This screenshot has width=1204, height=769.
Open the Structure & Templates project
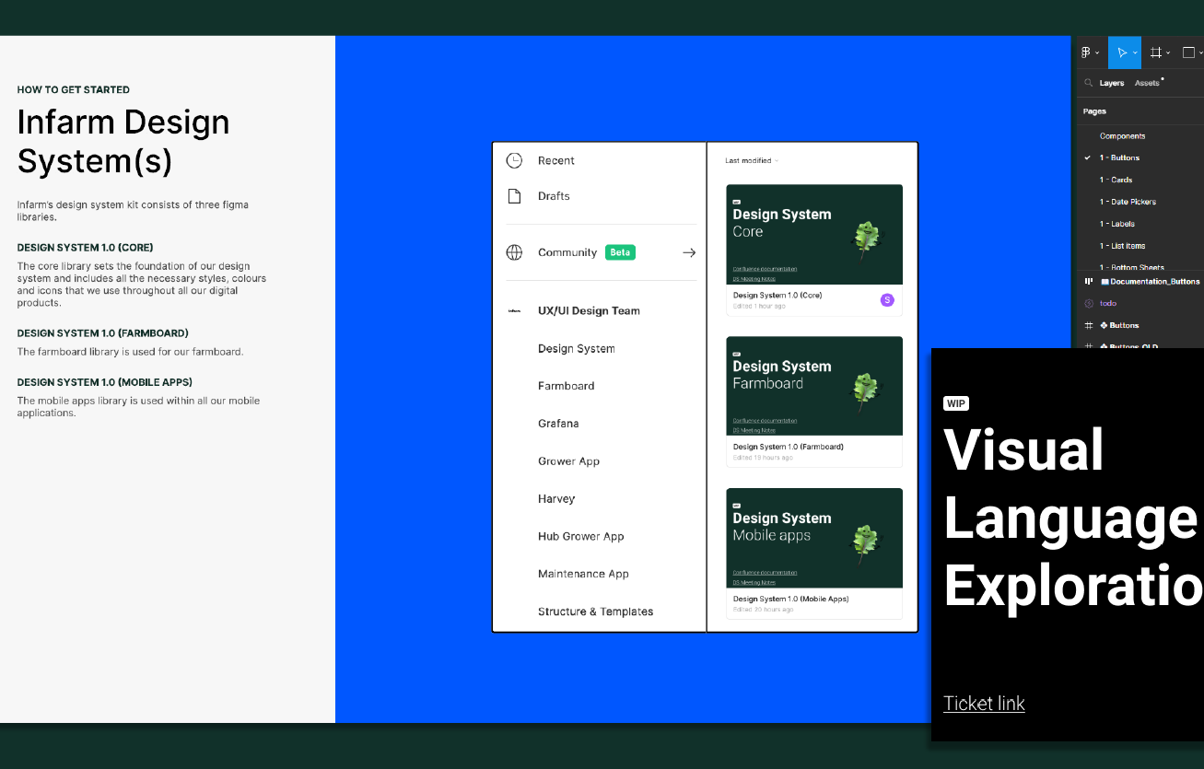coord(595,612)
